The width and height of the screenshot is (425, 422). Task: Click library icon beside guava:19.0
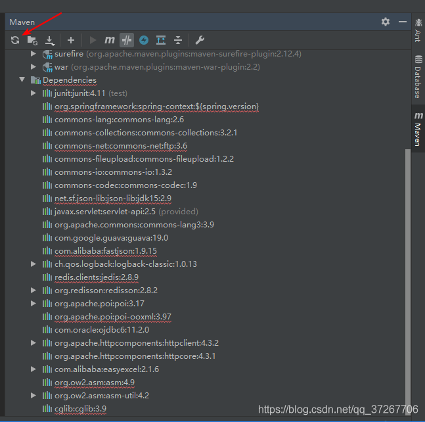[x=47, y=238]
